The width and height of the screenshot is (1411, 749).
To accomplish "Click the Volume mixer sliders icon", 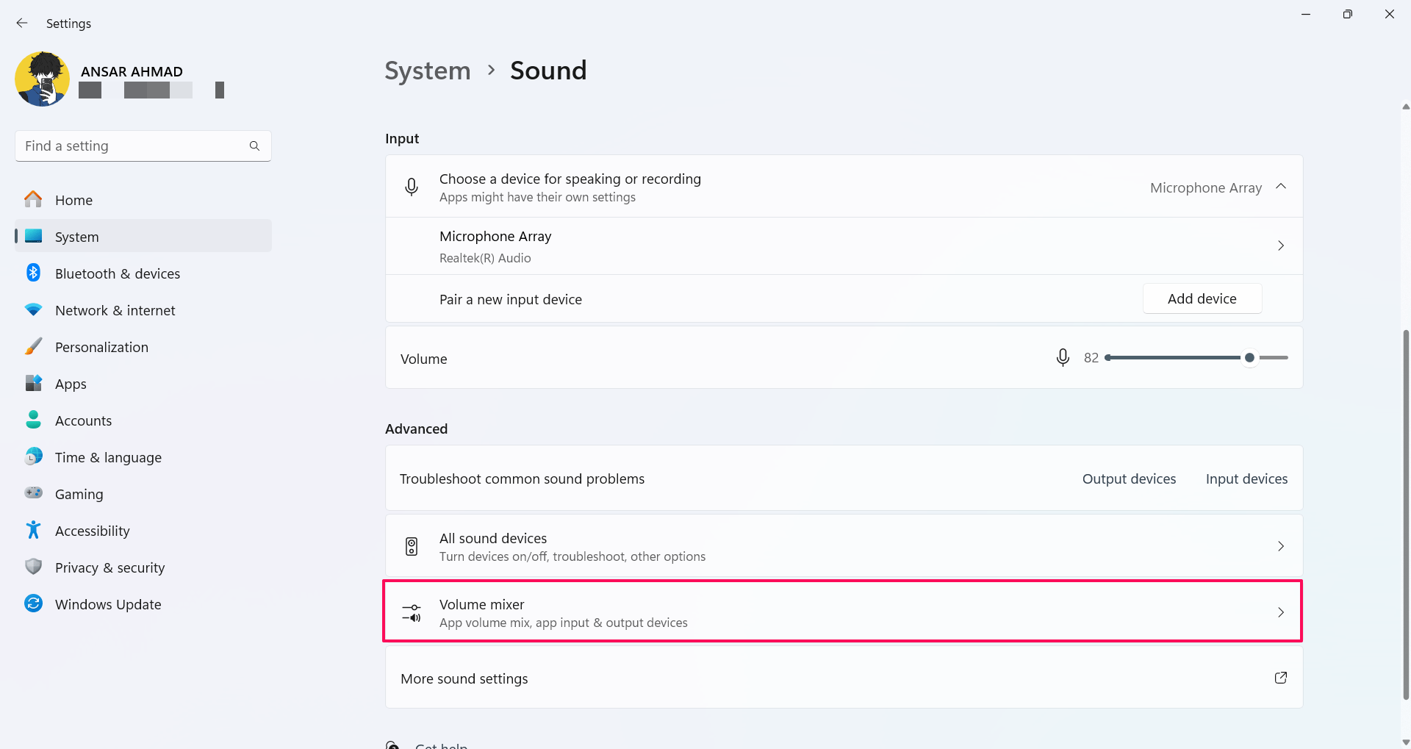I will pyautogui.click(x=412, y=612).
